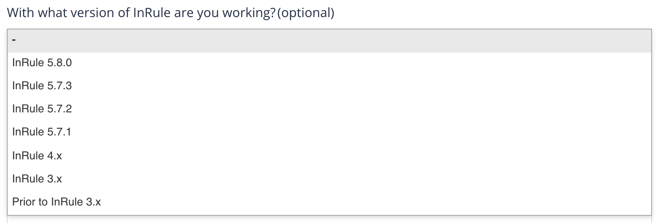Mark InRule 3.x as your version

pos(37,178)
